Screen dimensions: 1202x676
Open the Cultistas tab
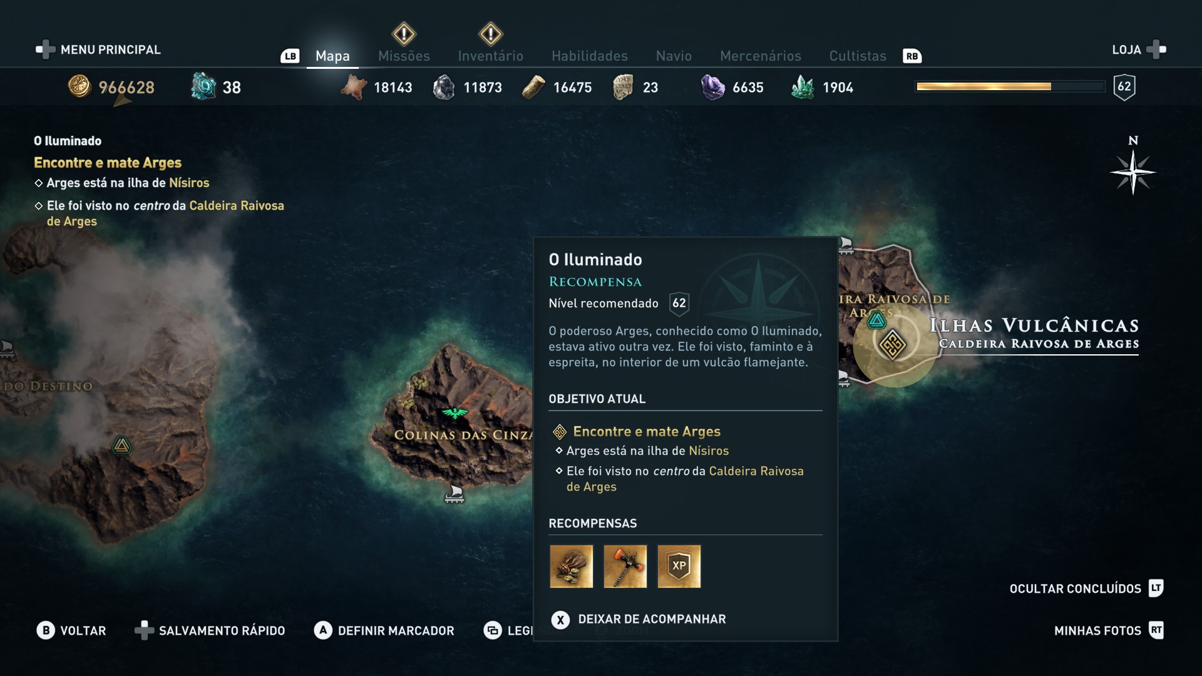click(x=858, y=56)
